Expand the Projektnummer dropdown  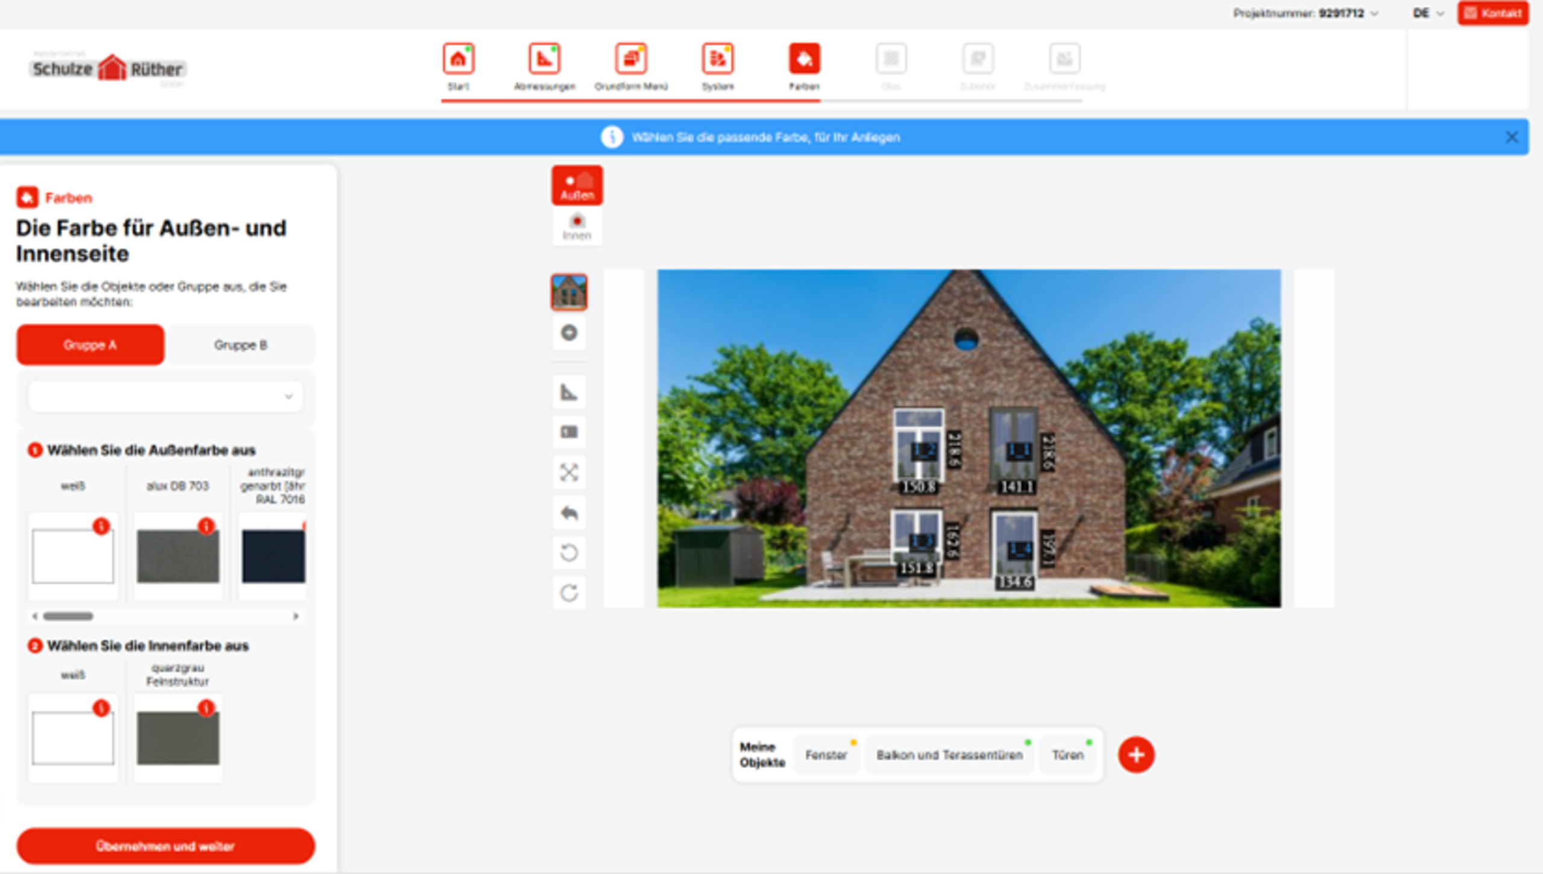click(1375, 13)
